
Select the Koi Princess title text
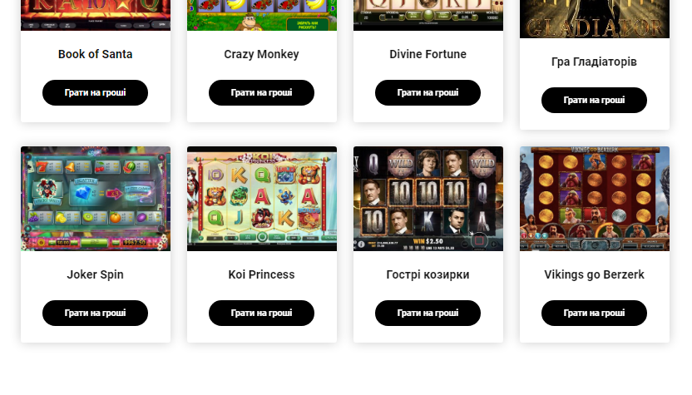[262, 274]
